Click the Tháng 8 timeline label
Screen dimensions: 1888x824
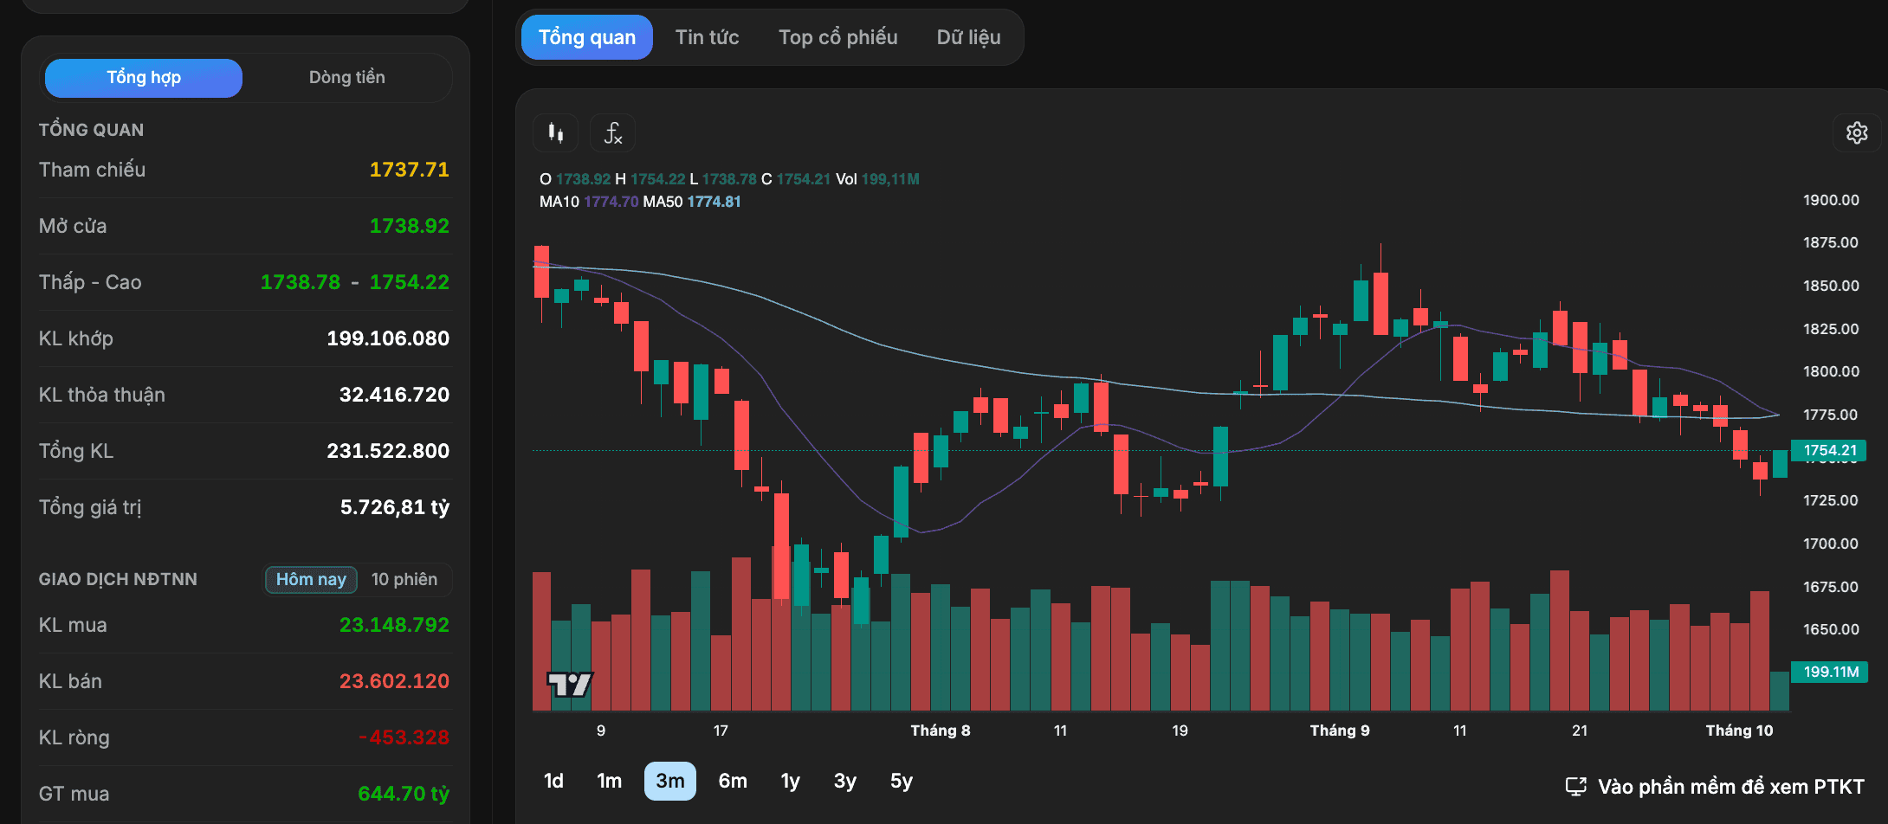pos(941,731)
